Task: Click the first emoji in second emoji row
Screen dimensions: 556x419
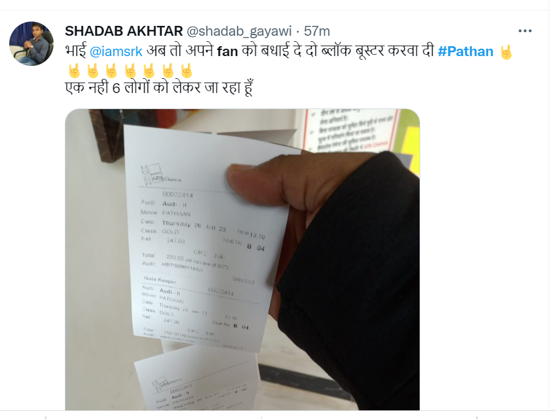Action: pos(74,70)
